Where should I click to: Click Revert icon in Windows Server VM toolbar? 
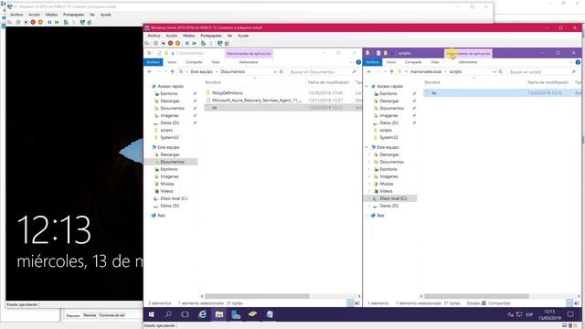pos(210,43)
